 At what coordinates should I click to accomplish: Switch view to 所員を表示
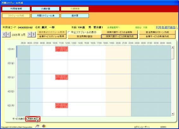(x=33, y=119)
